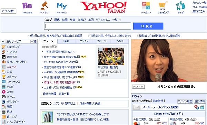Click the gavel icon in services sidebar
Viewport: 207px width, 125px height.
point(3,52)
